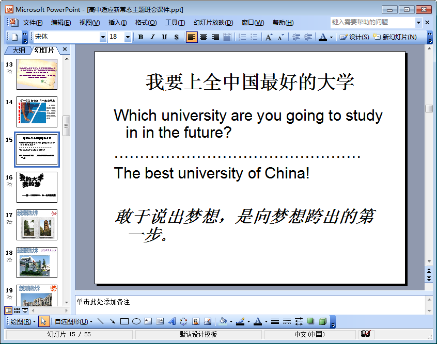Screen dimensions: 437x344
Task: Click the 设计(S) design button
Action: (x=354, y=37)
